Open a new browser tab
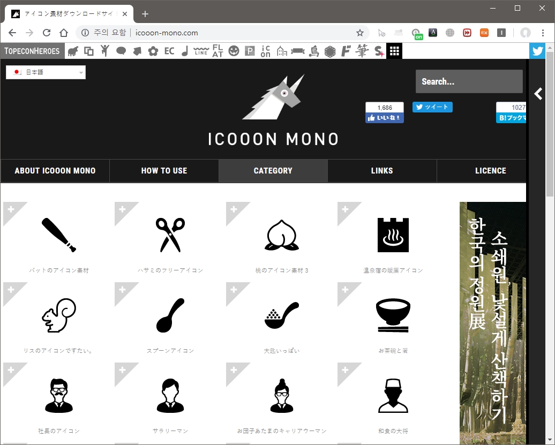555x445 pixels. (x=145, y=14)
